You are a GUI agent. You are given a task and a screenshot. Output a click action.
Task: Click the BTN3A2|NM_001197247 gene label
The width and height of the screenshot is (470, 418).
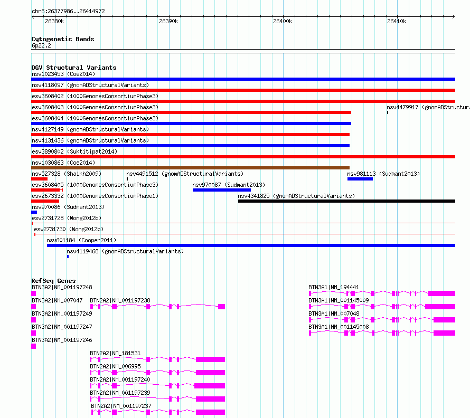point(62,327)
